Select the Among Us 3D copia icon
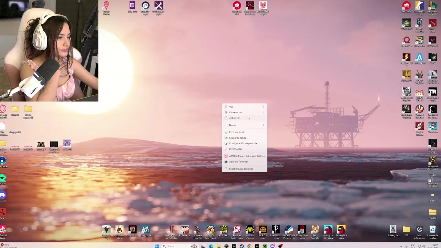Viewport: 441px width, 248px height. point(328,232)
